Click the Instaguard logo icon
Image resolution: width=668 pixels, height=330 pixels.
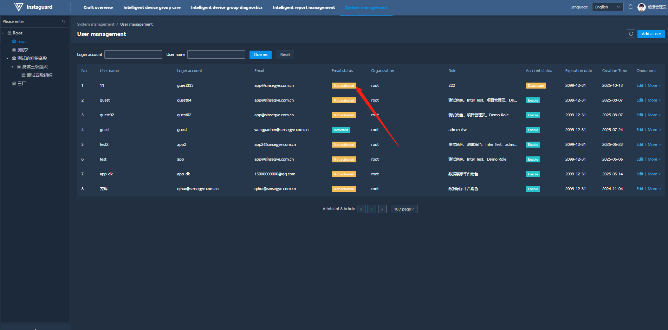(19, 7)
